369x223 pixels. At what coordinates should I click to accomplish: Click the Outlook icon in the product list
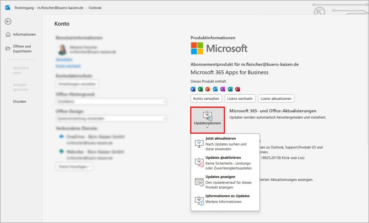tap(215, 89)
